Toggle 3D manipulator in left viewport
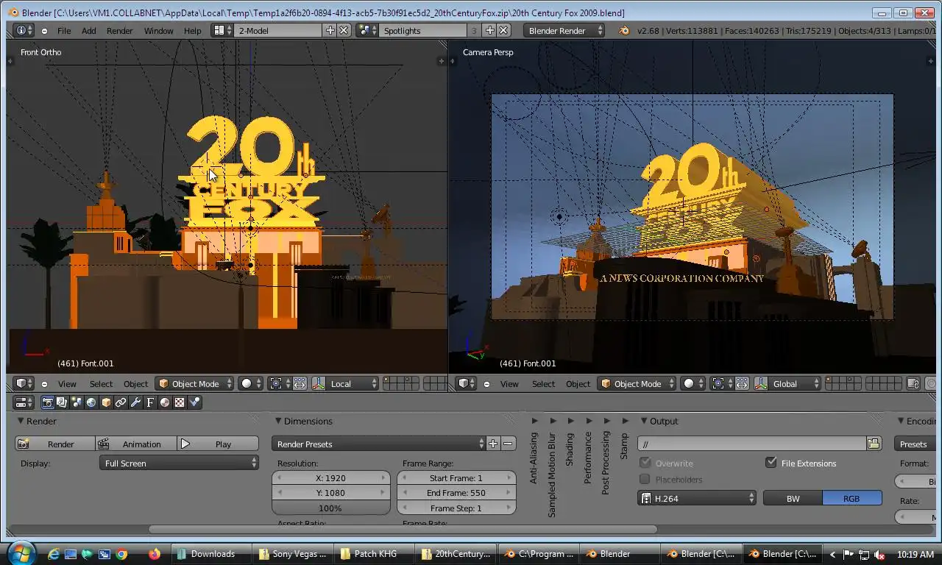The height and width of the screenshot is (565, 942). coord(319,383)
